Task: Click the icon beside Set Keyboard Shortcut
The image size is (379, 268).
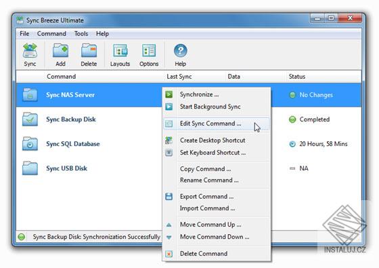Action: 169,153
